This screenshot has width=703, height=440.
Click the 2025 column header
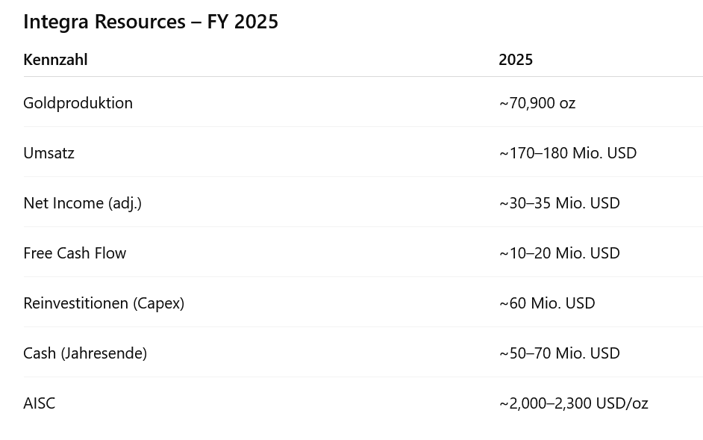click(x=516, y=60)
